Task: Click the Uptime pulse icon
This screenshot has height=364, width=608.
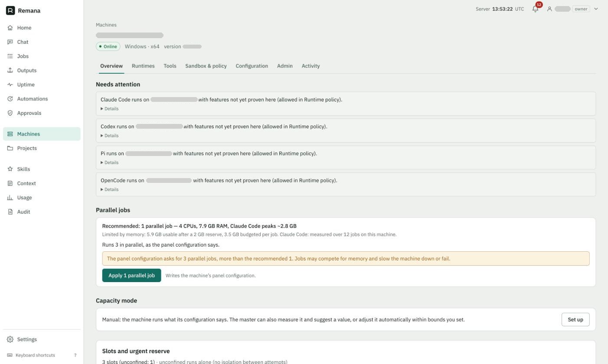Action: 10,84
